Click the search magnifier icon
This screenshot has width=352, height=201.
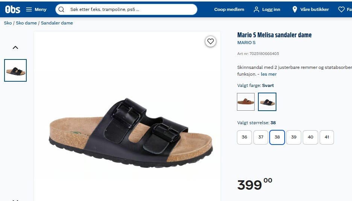pyautogui.click(x=61, y=9)
